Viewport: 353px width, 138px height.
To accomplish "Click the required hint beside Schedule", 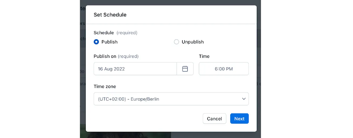I will pyautogui.click(x=127, y=33).
